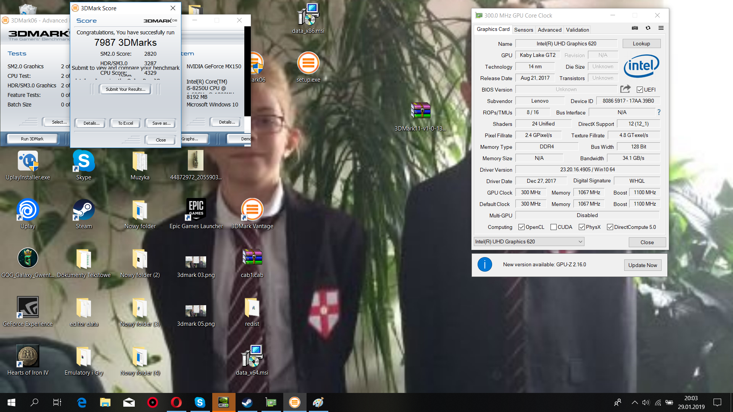Image resolution: width=733 pixels, height=412 pixels.
Task: Click Details... in 3DMark06 System panel
Action: (x=227, y=122)
